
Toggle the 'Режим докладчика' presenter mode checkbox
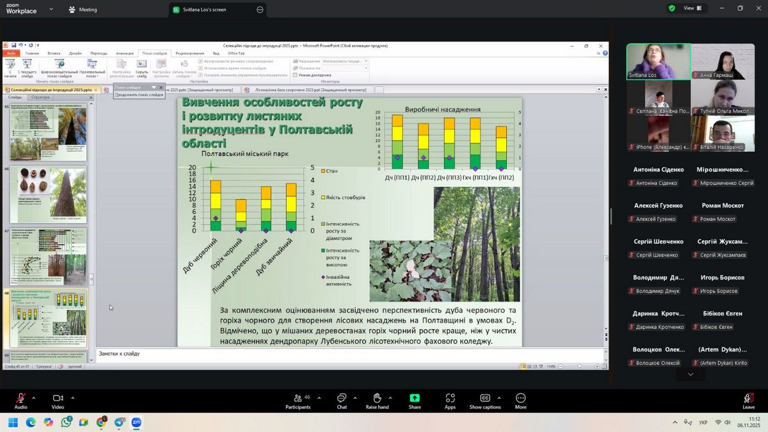coord(294,75)
